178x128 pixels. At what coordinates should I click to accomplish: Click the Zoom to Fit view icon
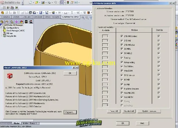(83, 18)
